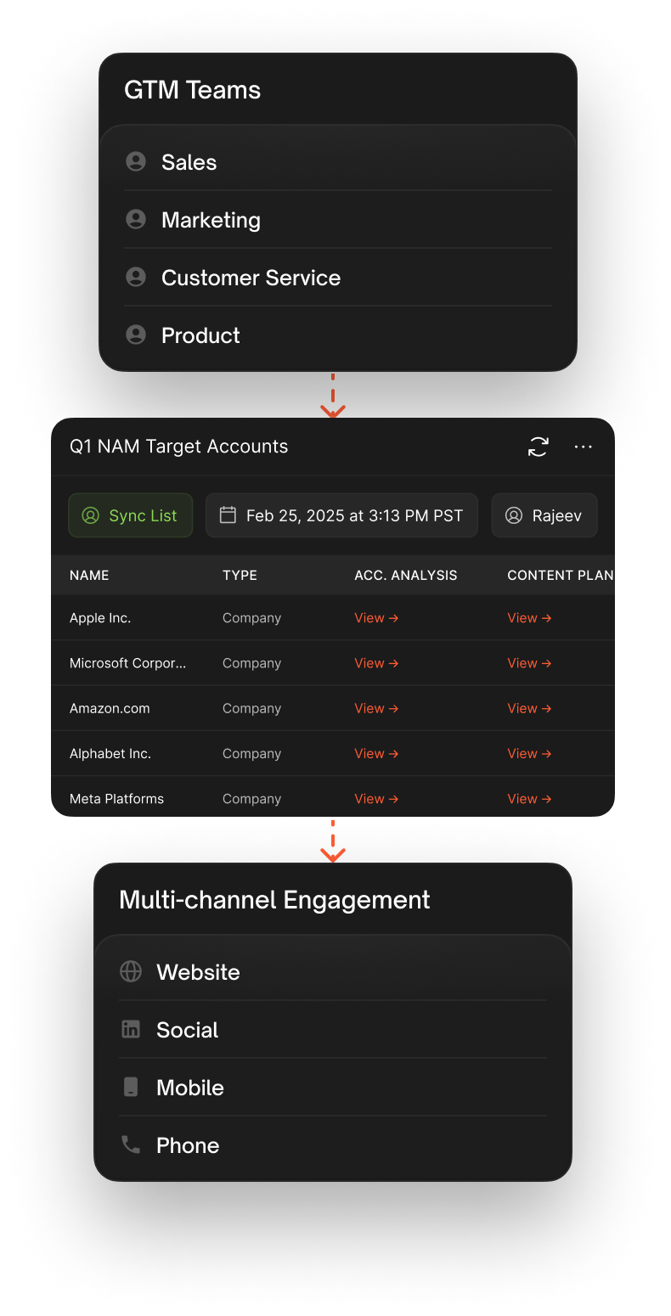
Task: Click the user icon in Rajeev chip
Action: (x=514, y=515)
